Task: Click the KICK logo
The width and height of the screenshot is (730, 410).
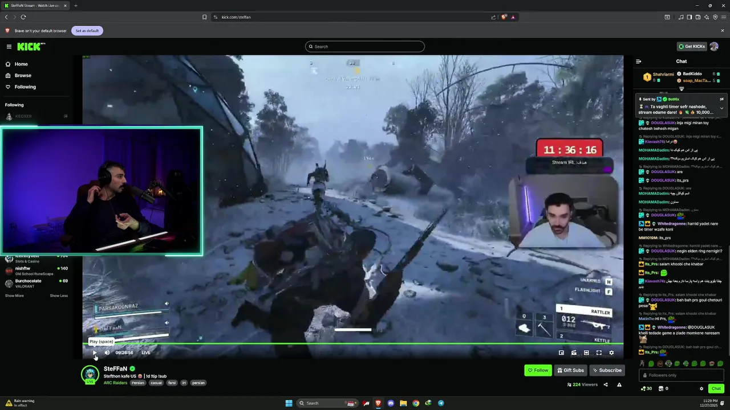Action: click(x=30, y=47)
